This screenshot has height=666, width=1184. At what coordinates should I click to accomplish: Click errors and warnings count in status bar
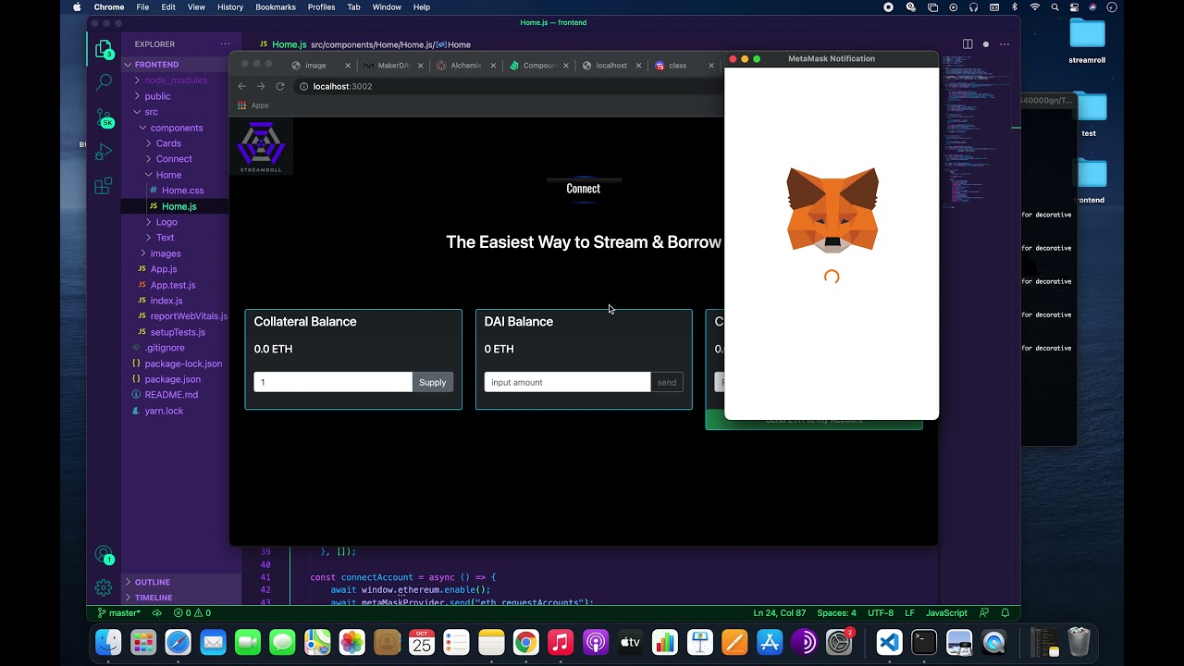pyautogui.click(x=192, y=612)
